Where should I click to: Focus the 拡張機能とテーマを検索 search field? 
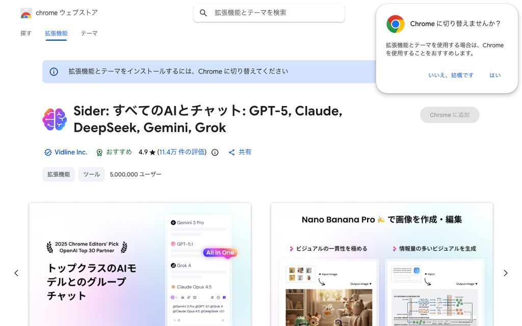(269, 13)
